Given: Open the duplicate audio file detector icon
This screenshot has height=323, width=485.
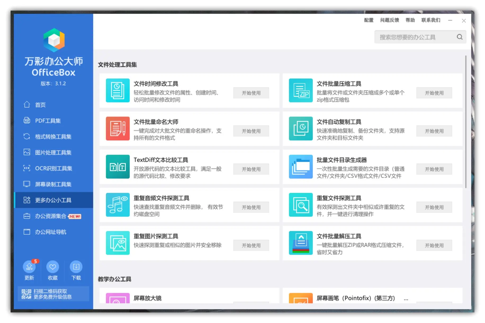Looking at the screenshot, I should 118,205.
